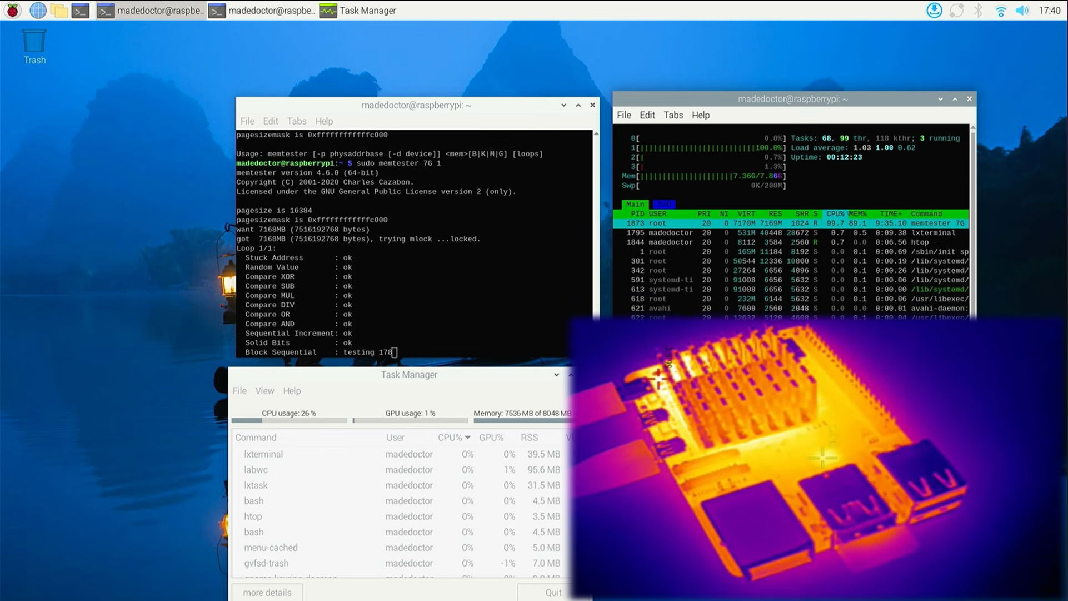Toggle swap memory display in htop
The width and height of the screenshot is (1068, 601).
tap(628, 185)
